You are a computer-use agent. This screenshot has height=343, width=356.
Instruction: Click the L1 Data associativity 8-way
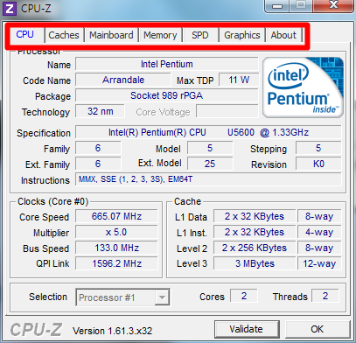319,216
